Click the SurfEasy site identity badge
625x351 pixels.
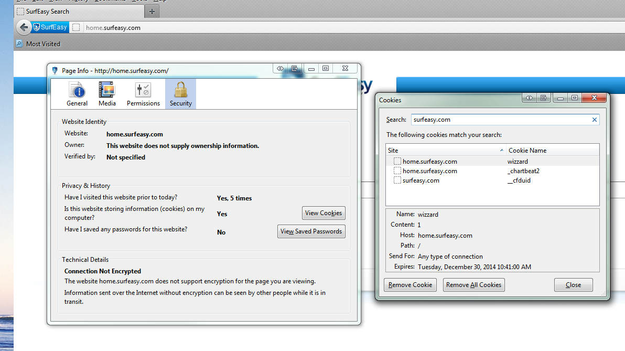[x=50, y=27]
